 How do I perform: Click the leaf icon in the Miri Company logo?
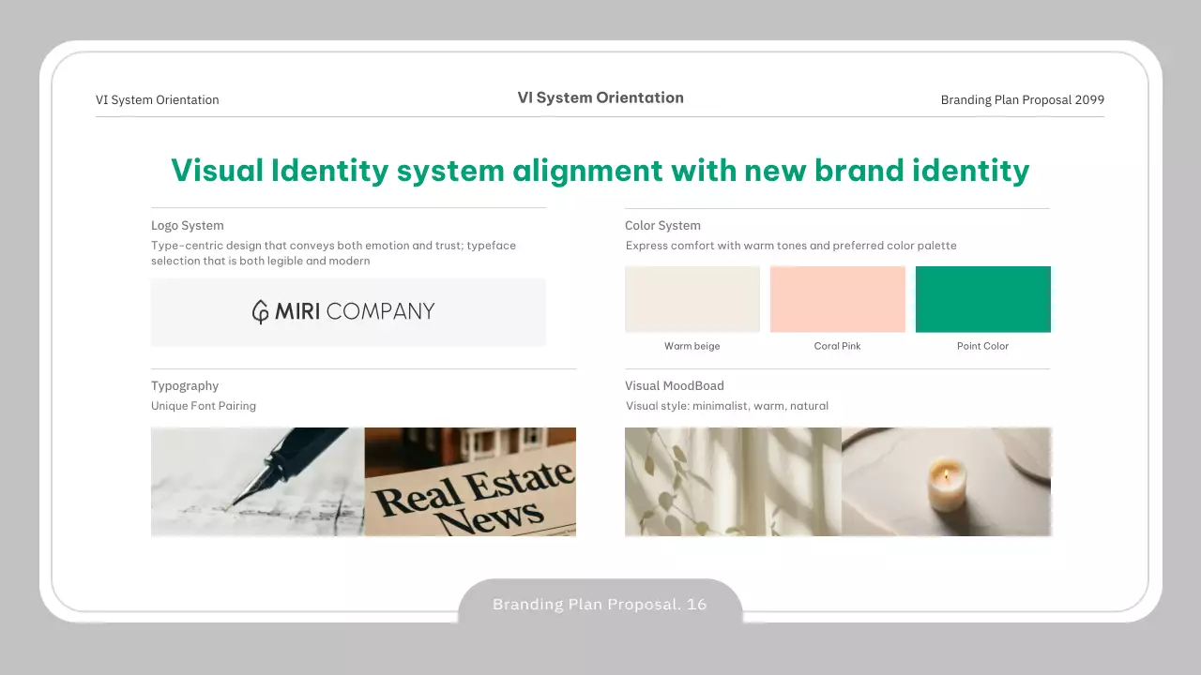pos(260,312)
